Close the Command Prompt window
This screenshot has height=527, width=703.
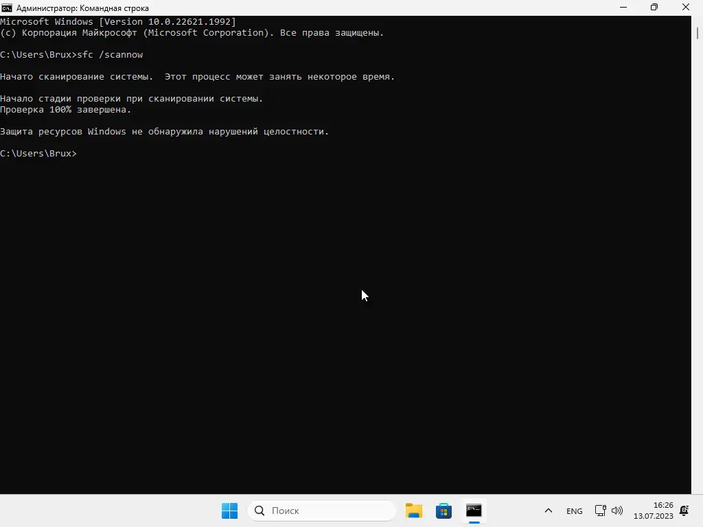click(x=686, y=7)
